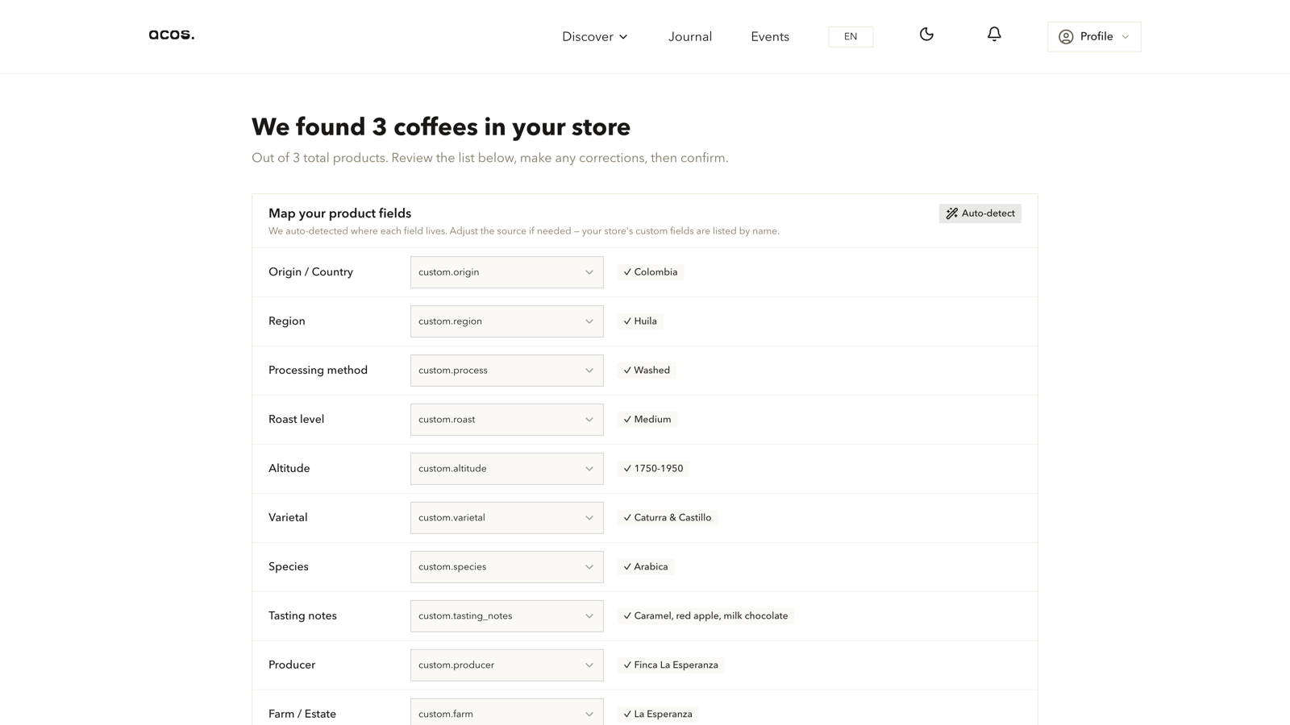Go to Journal page

[690, 37]
